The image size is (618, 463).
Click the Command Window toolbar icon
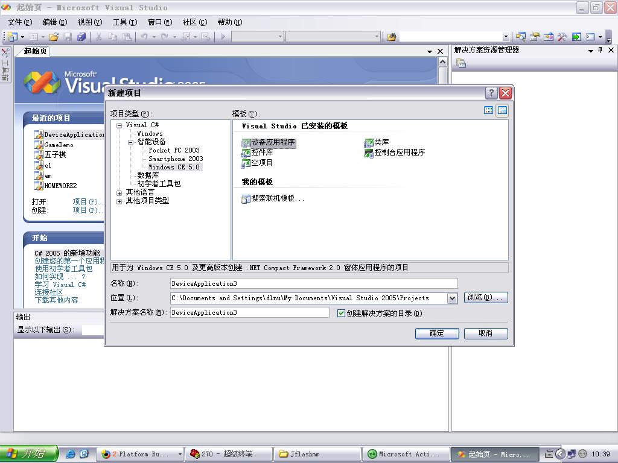point(590,37)
